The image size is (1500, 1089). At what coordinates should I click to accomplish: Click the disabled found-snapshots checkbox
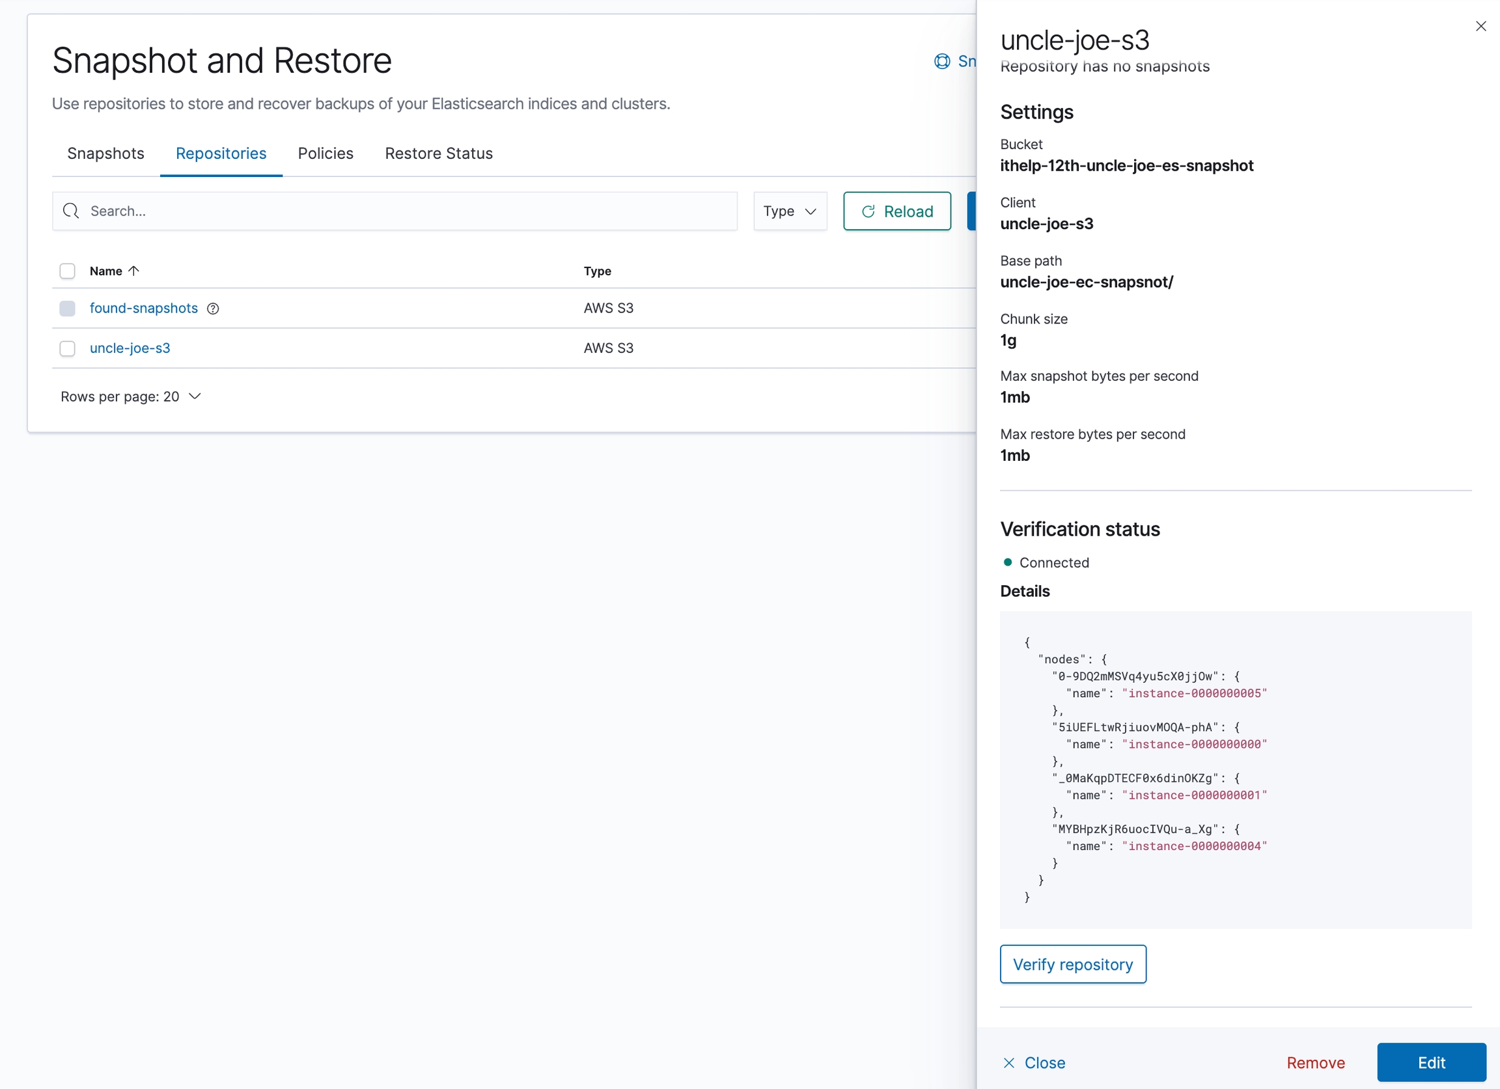(68, 309)
